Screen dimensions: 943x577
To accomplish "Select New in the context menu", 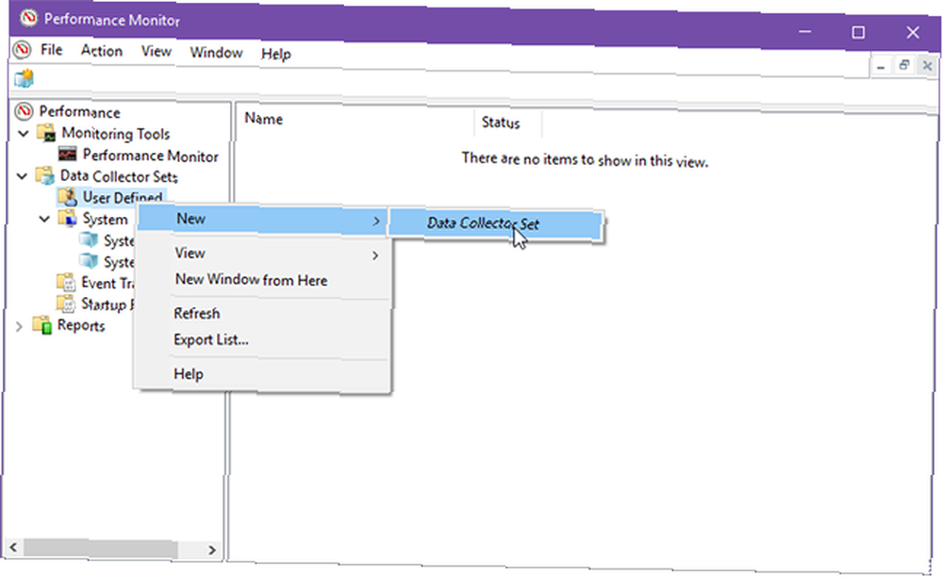I will point(263,220).
